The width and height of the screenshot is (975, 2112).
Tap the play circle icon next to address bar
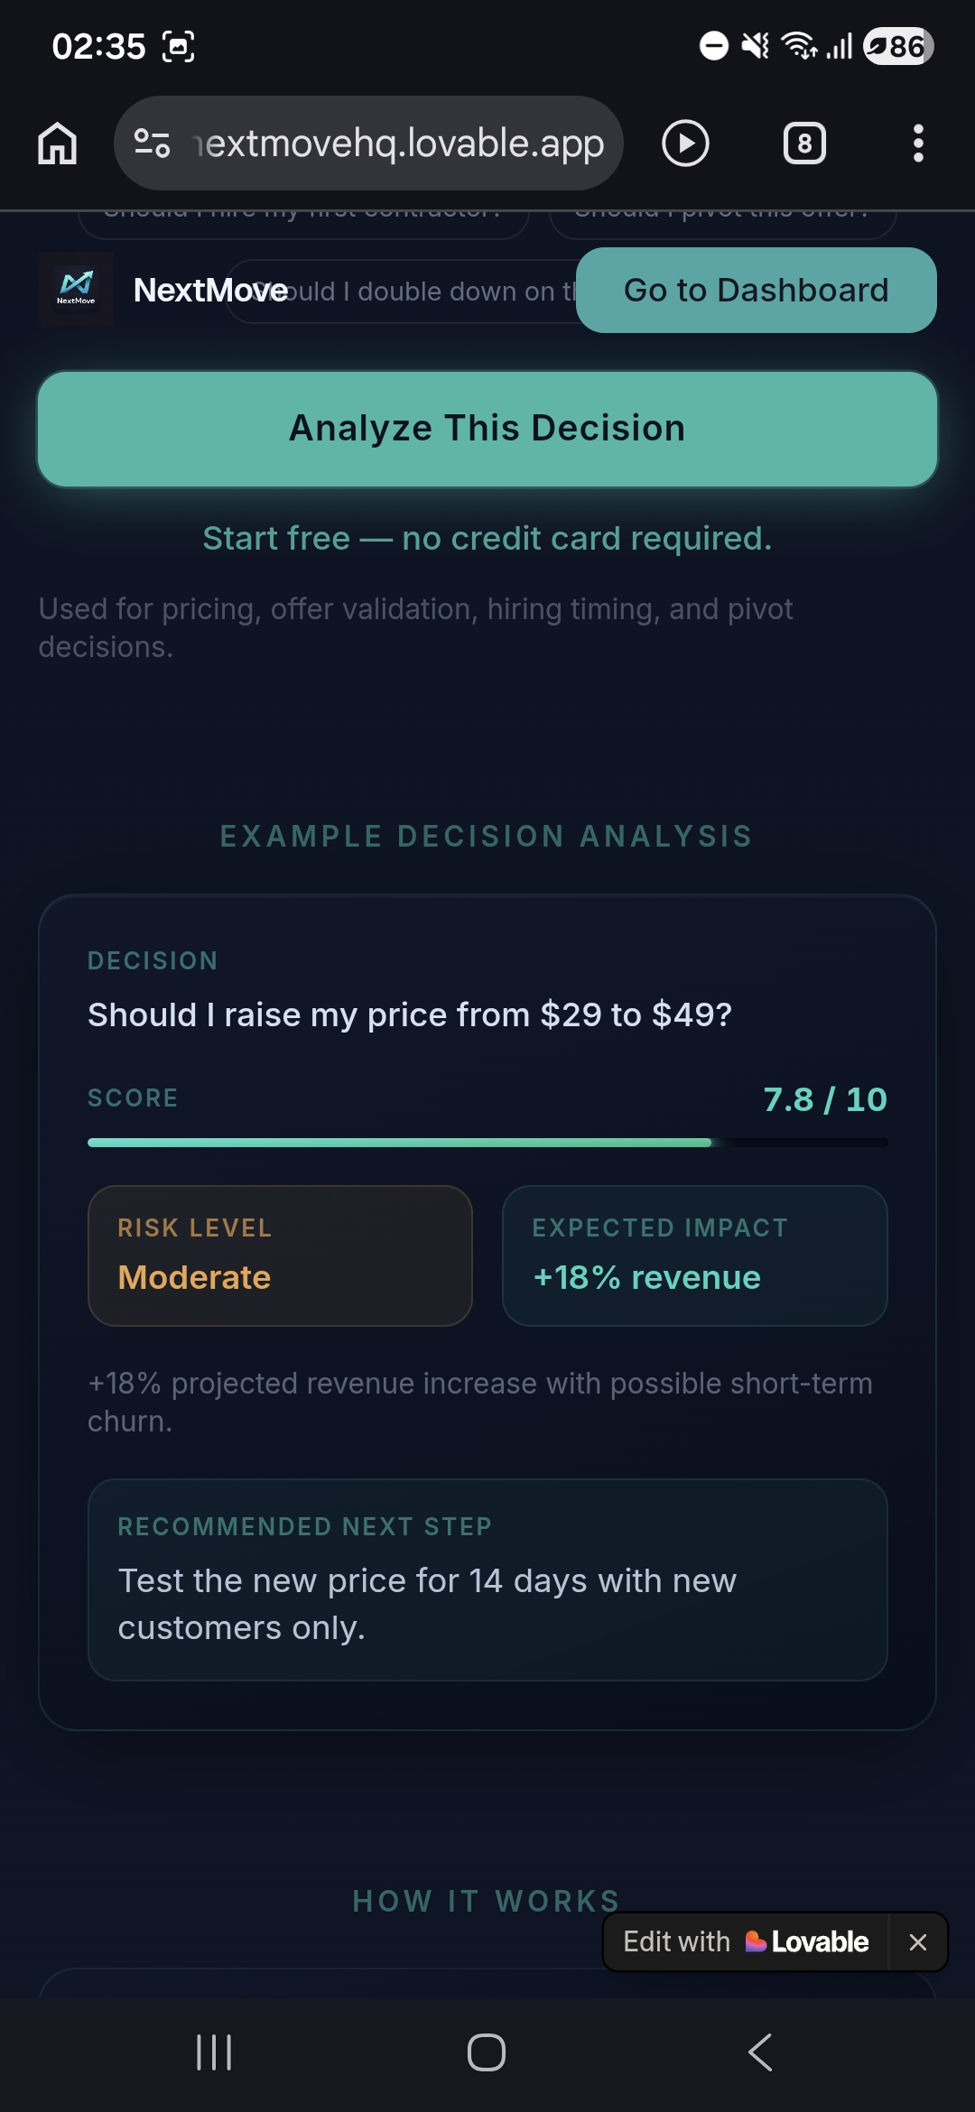684,143
